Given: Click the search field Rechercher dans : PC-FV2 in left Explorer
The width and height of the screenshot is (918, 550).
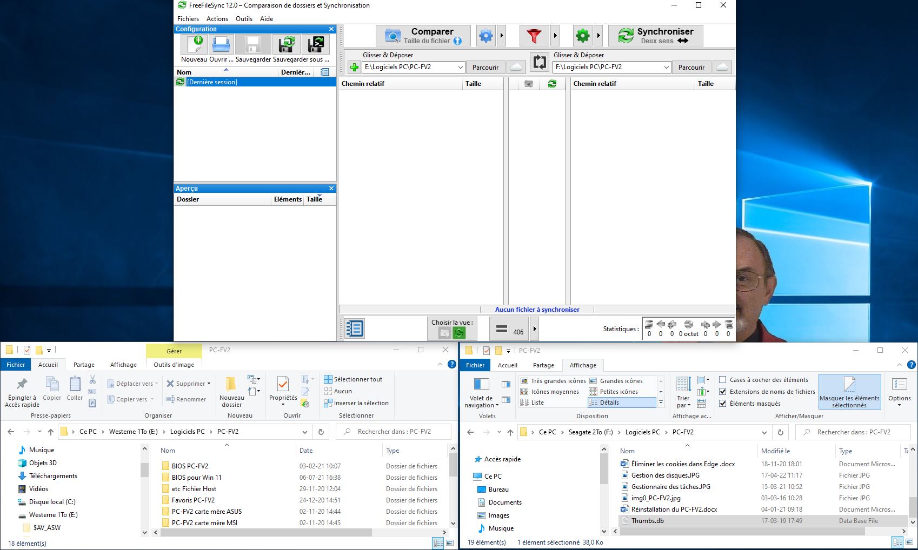Looking at the screenshot, I should [394, 432].
